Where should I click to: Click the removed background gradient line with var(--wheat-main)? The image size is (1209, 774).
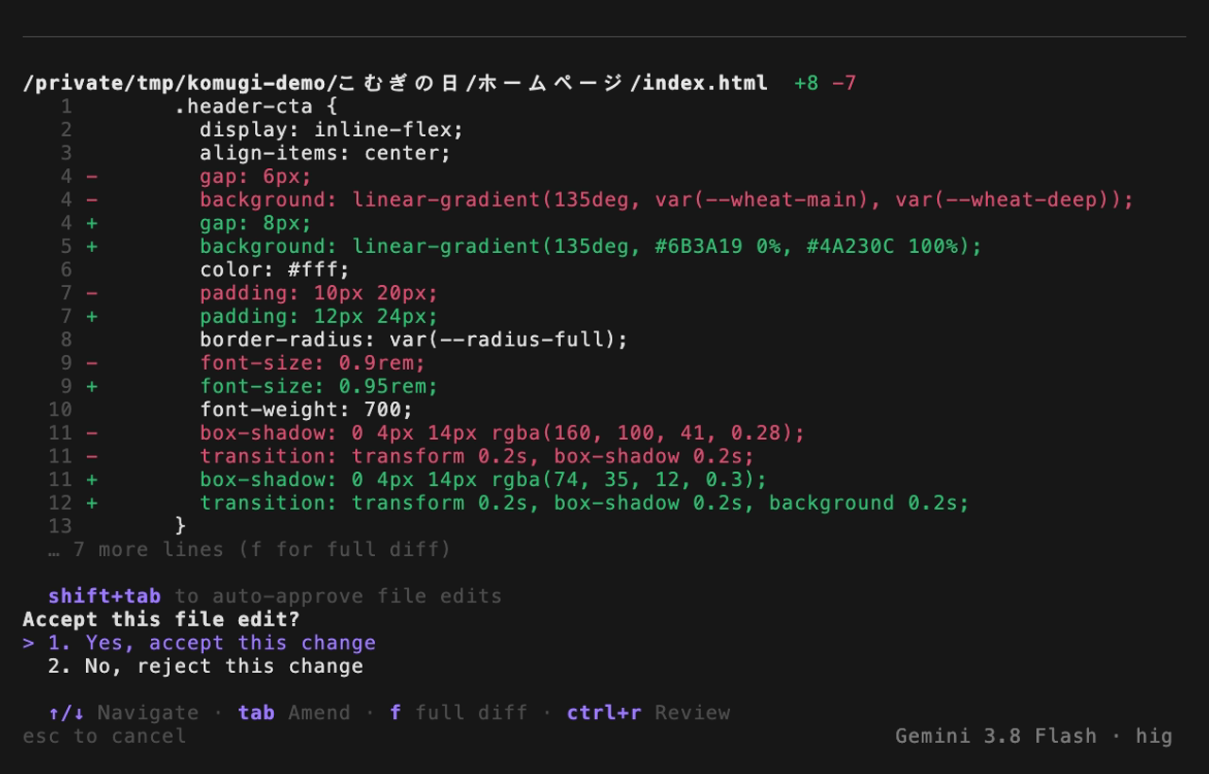(666, 199)
